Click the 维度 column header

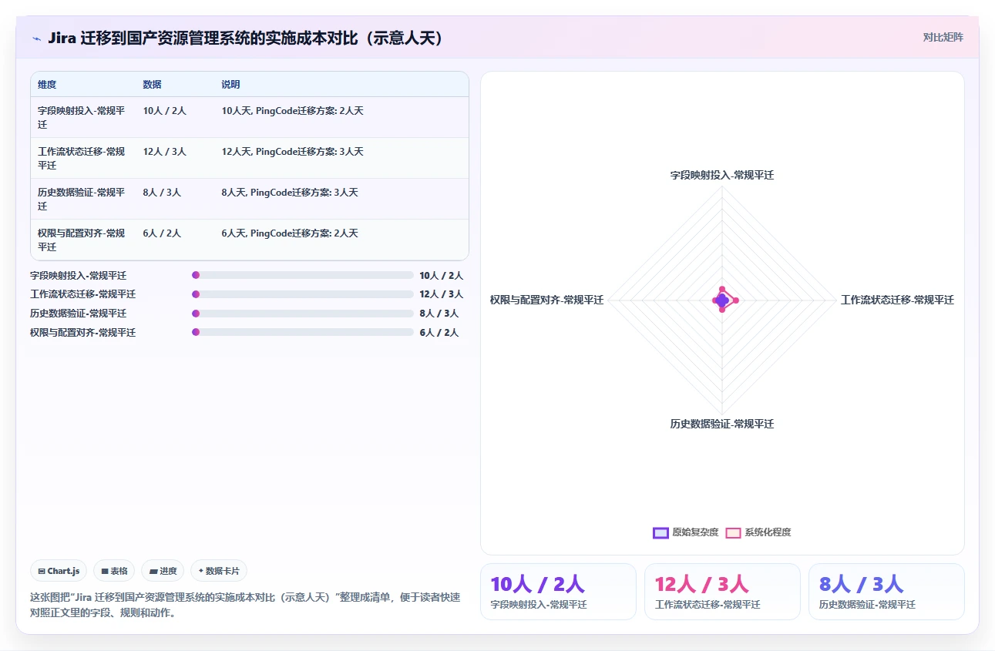[47, 85]
